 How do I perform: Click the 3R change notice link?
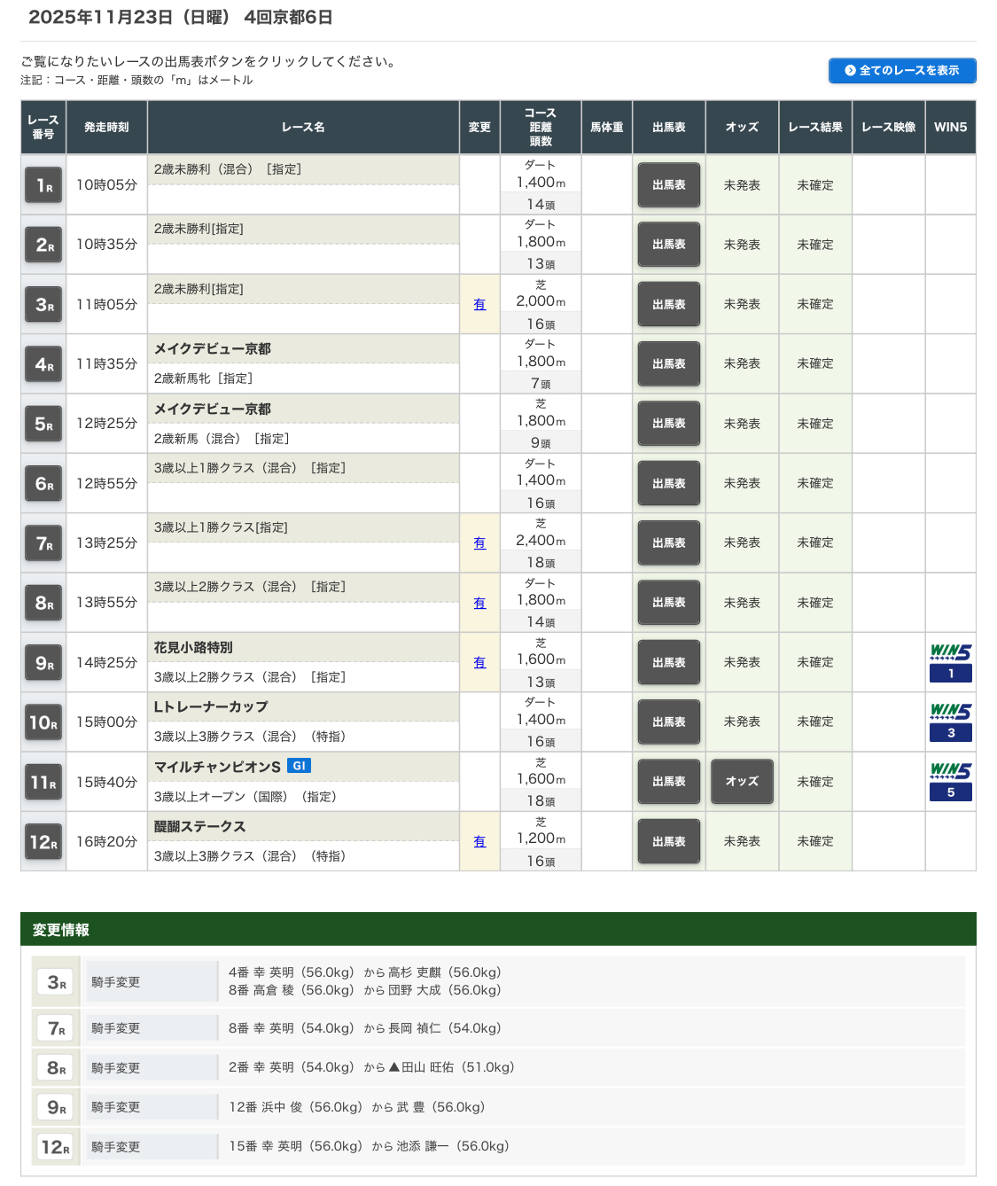point(479,305)
